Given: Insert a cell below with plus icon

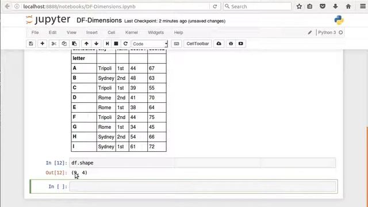Looking at the screenshot, I should click(42, 44).
